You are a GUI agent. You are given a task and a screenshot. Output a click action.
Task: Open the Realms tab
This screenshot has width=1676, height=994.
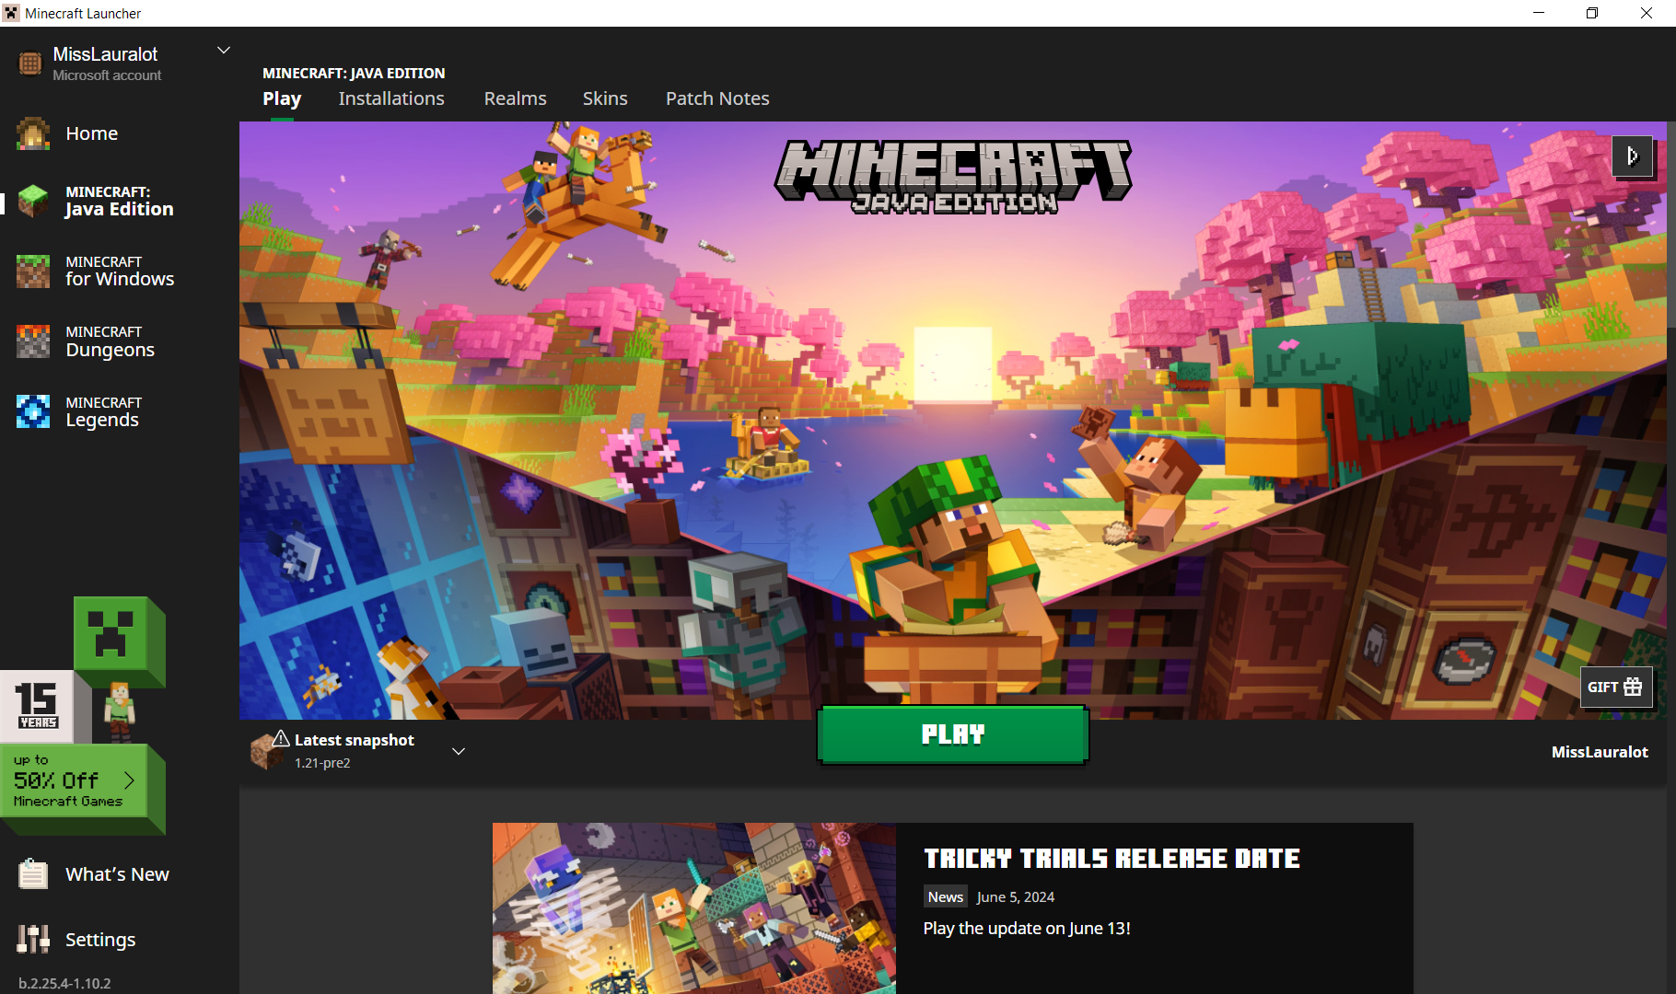515,98
